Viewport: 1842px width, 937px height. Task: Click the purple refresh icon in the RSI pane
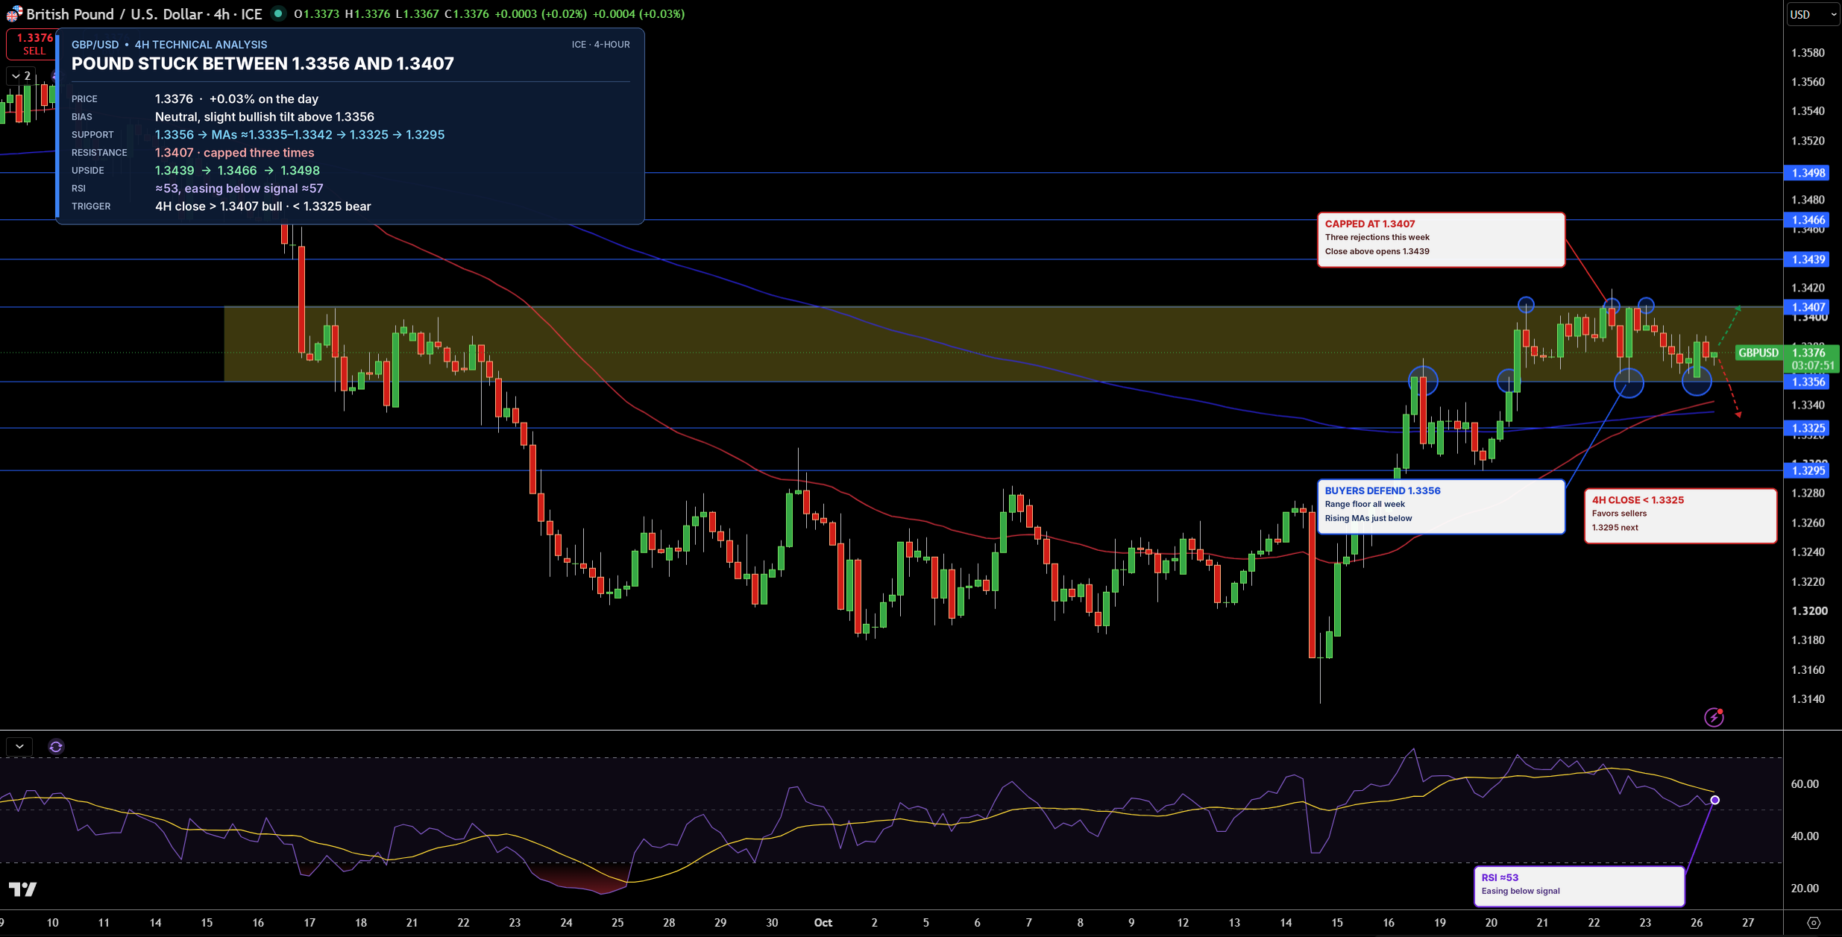(56, 746)
